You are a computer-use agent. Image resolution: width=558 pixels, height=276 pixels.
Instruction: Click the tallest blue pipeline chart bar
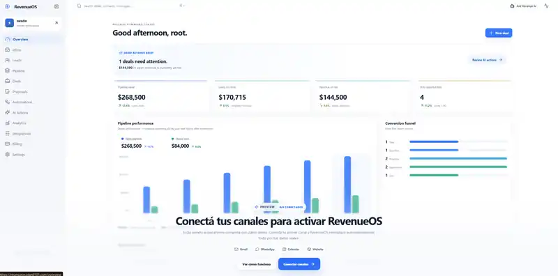point(347,185)
